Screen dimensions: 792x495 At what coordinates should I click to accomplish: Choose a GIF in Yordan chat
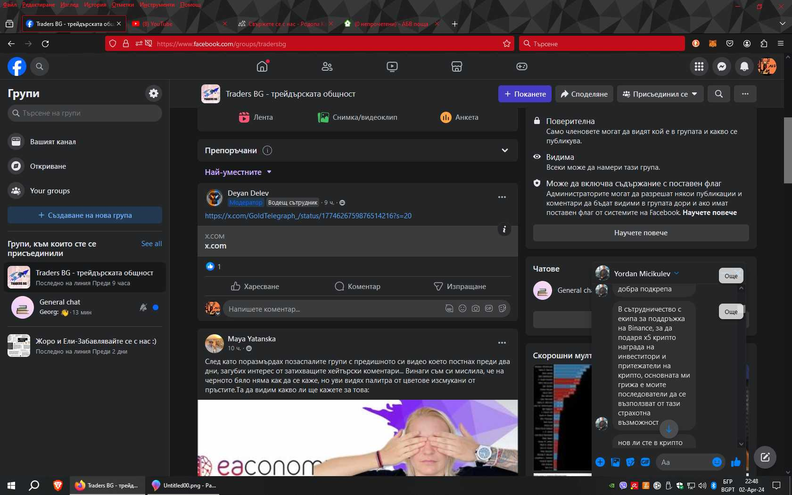point(645,462)
